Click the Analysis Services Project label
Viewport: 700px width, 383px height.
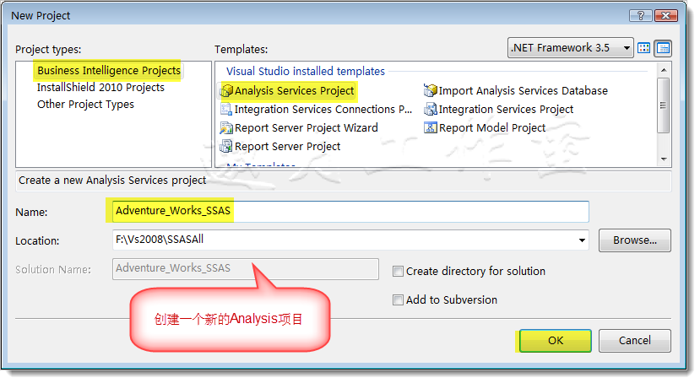tap(294, 91)
